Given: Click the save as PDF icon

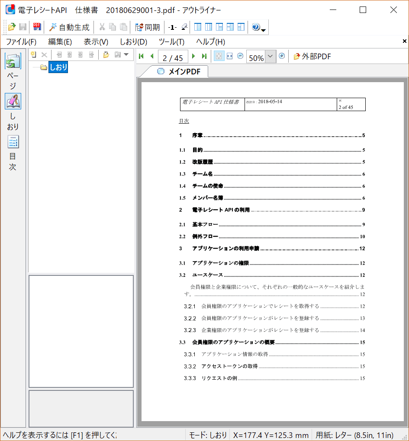Looking at the screenshot, I should point(37,27).
